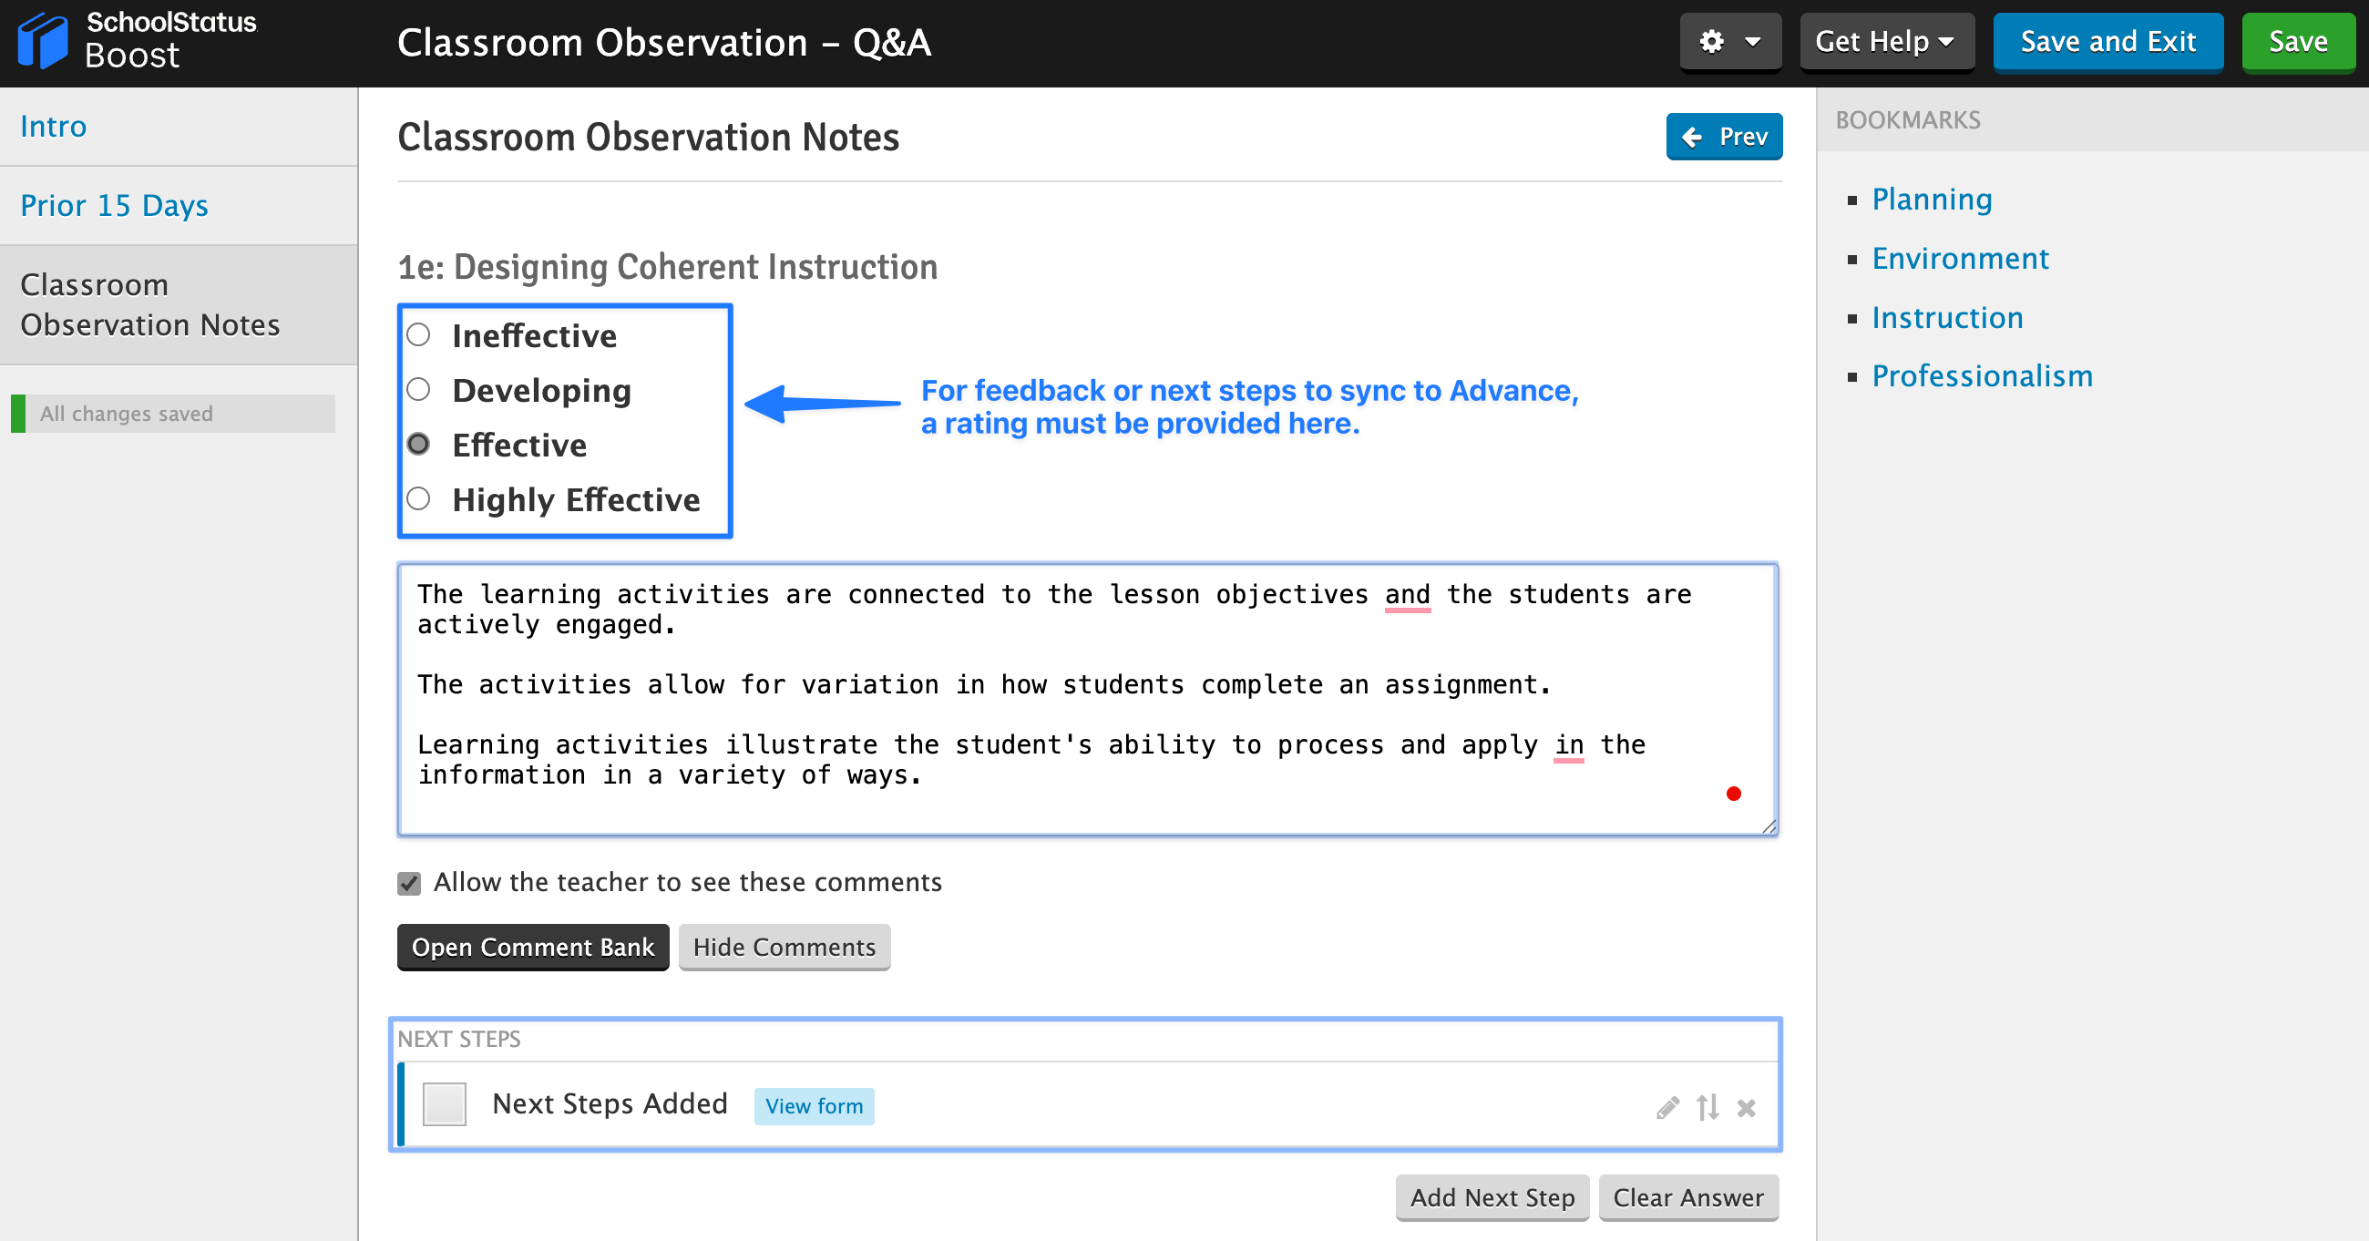Viewport: 2369px width, 1241px height.
Task: Click the caret next to the gear icon
Action: point(1753,41)
